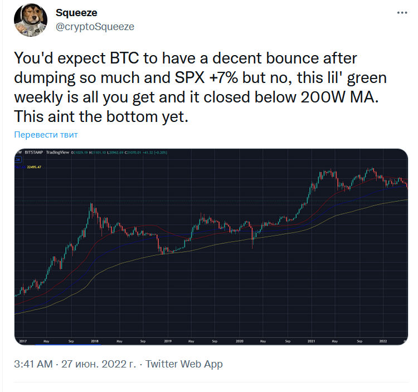Click the Перевести твит translate link
The height and width of the screenshot is (392, 418).
(46, 135)
